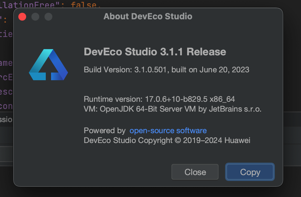
Task: Select the 'DevEco Studio 3.1.1 Release' heading
Action: (x=155, y=52)
